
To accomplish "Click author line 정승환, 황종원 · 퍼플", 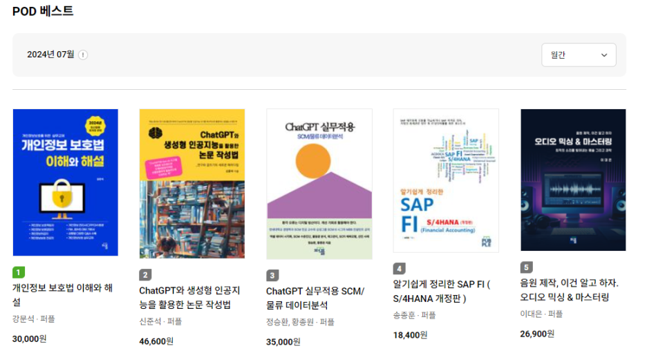I will [x=300, y=322].
